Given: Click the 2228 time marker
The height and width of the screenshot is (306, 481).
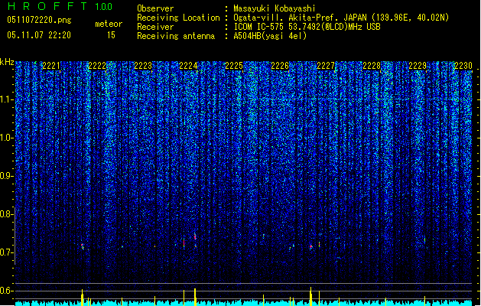Looking at the screenshot, I should (372, 66).
